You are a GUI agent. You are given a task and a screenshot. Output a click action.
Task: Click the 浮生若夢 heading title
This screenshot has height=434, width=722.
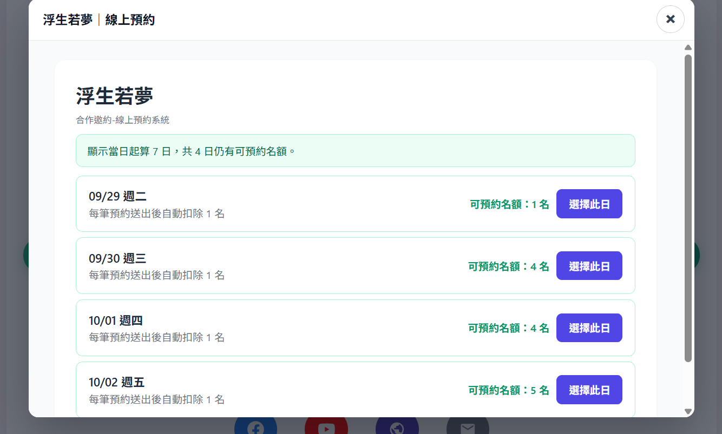click(x=115, y=96)
